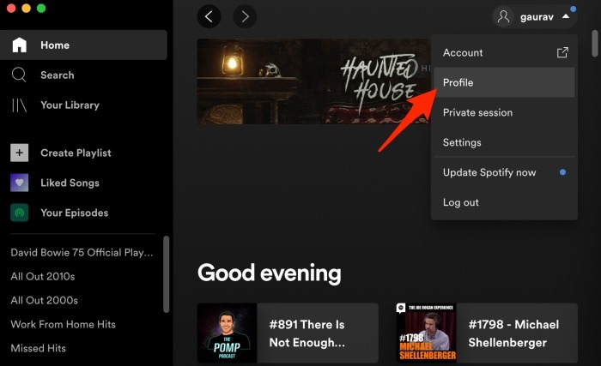Open Settings from the dropdown menu
601x366 pixels.
coord(505,142)
